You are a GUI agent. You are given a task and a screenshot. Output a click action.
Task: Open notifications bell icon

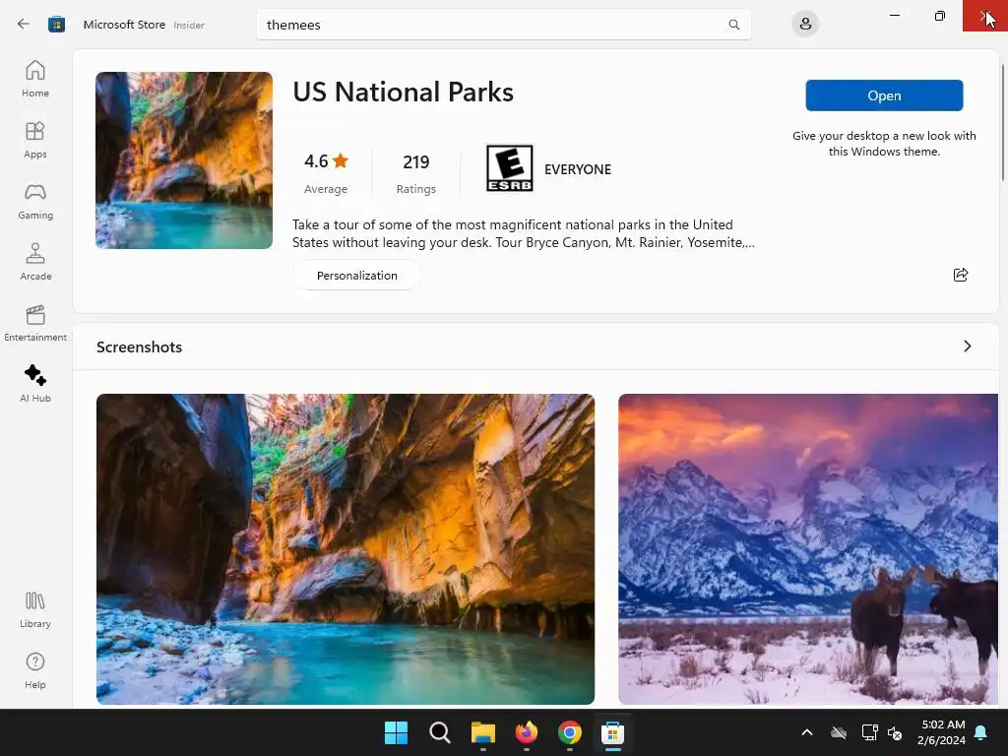(981, 732)
